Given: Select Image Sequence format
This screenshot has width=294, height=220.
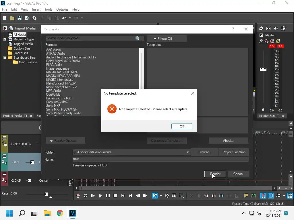Looking at the screenshot, I should tap(57, 68).
